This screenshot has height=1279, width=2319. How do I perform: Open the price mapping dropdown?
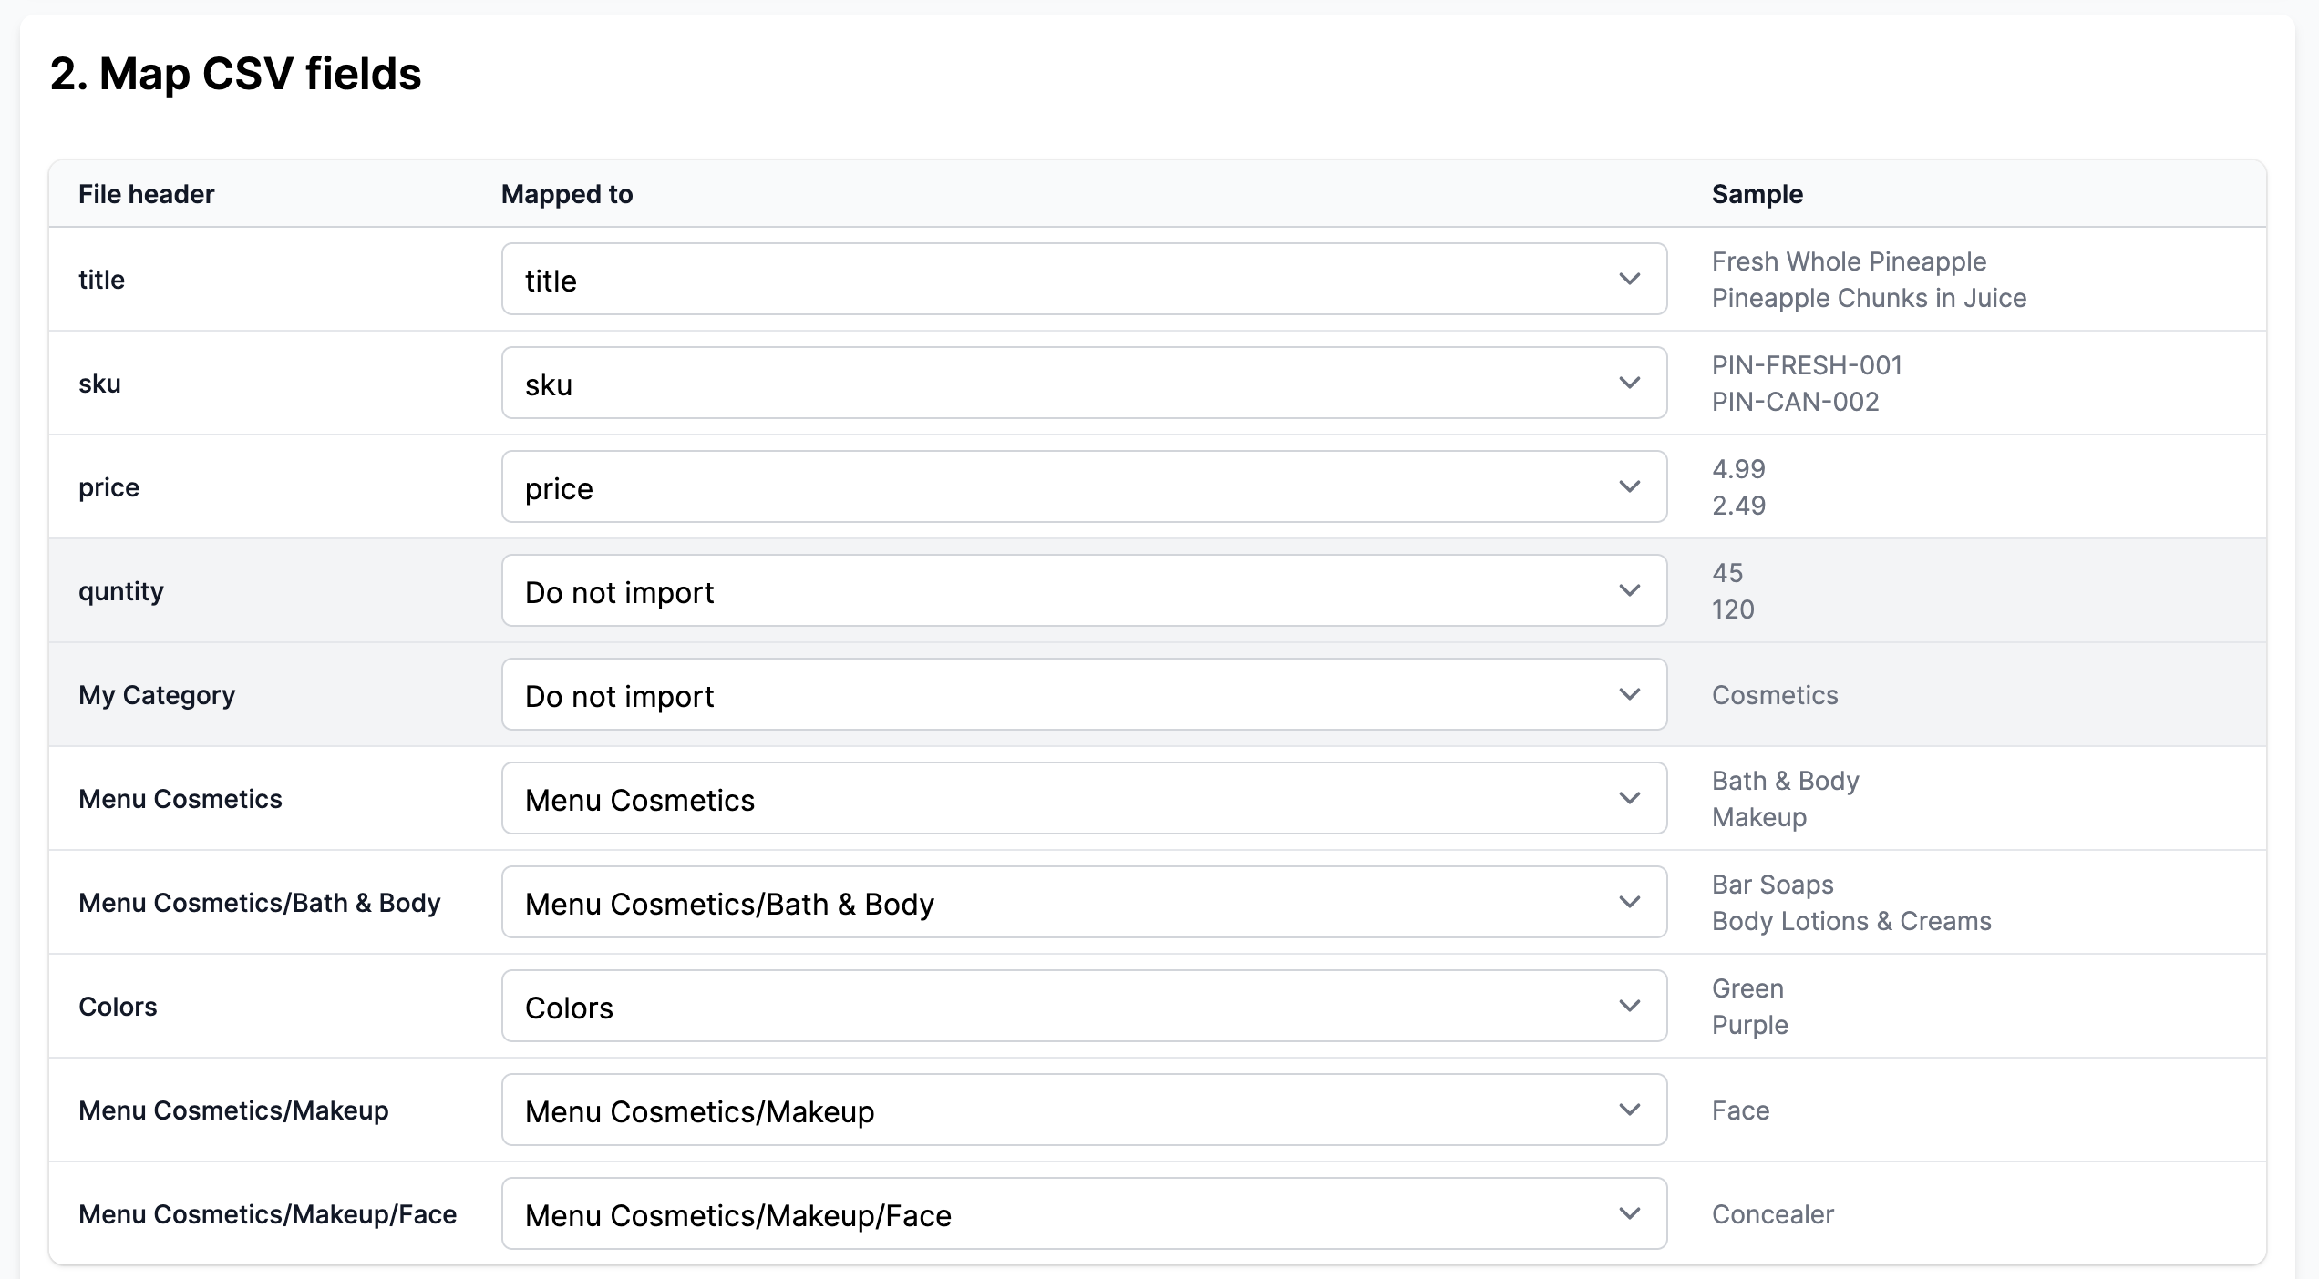click(1083, 487)
